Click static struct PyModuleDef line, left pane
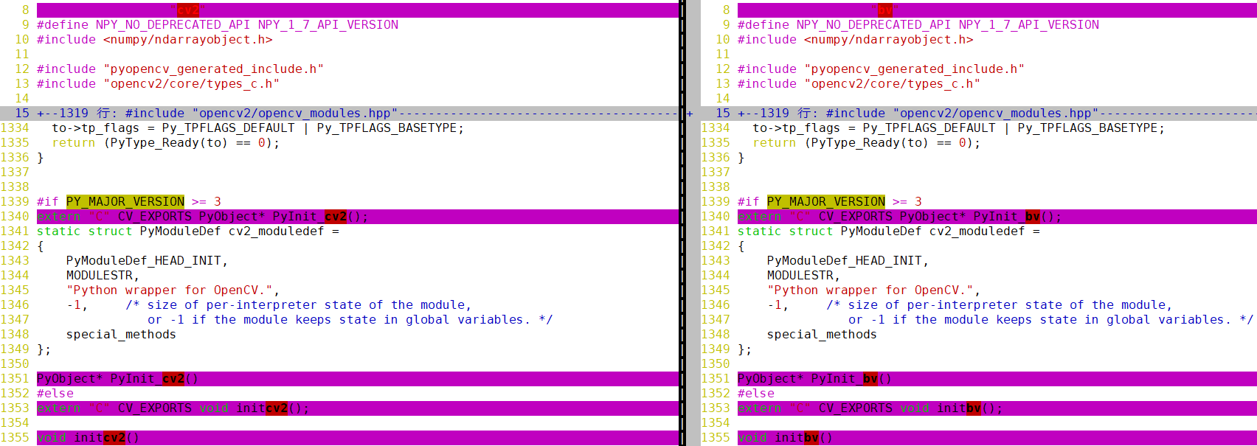This screenshot has height=446, width=1257. coord(188,231)
